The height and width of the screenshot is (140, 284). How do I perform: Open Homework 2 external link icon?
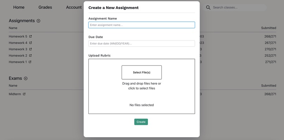pyautogui.click(x=30, y=55)
